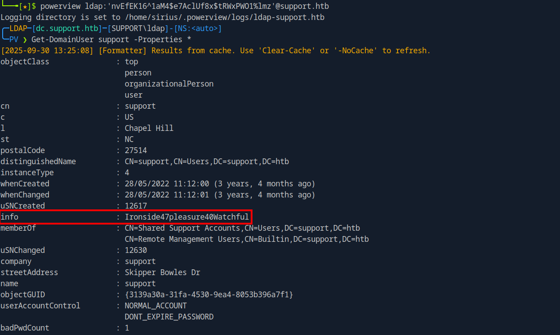Click the objectClass attribute label
The height and width of the screenshot is (335, 560).
tap(25, 62)
